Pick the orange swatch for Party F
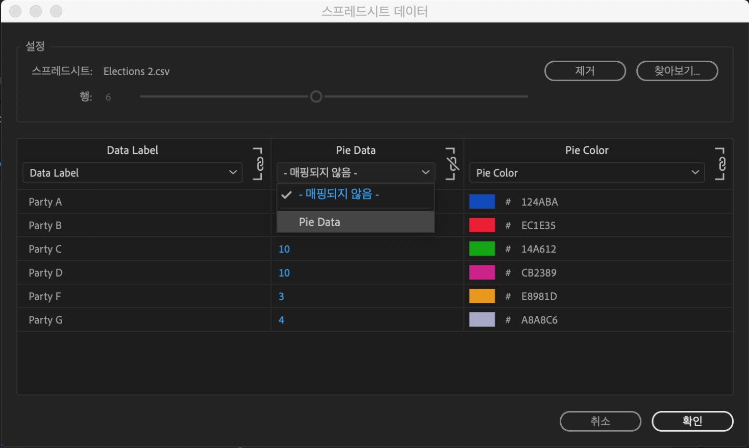The image size is (749, 448). tap(482, 296)
